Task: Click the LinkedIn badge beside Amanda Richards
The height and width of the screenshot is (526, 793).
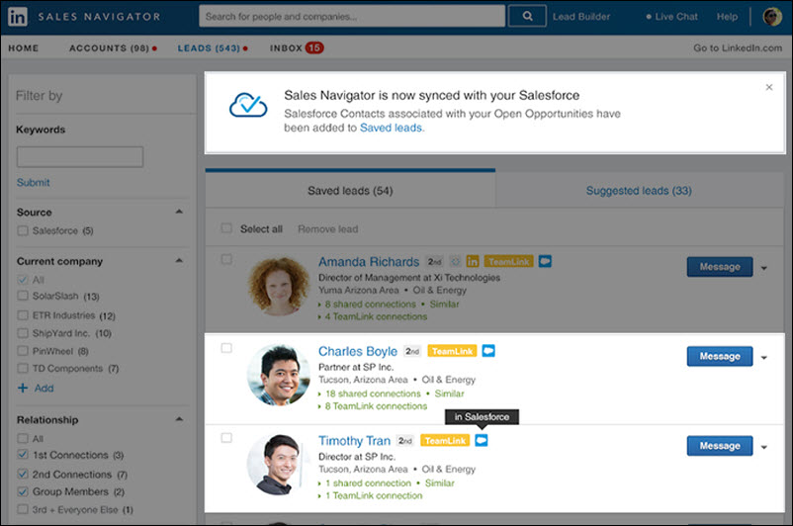Action: tap(473, 262)
